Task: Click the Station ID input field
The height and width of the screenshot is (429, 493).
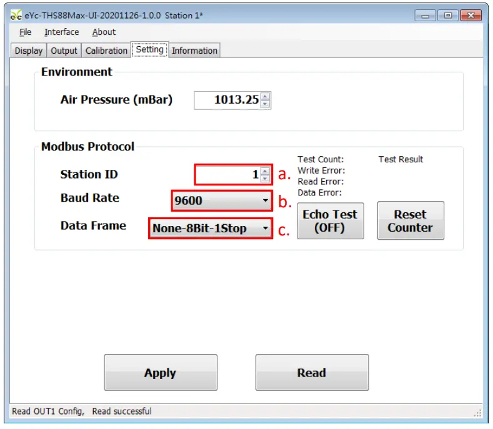Action: [x=227, y=175]
